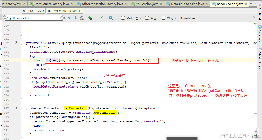Screen dimensions: 262x140
Task: Close the find bar
Action: [254, 17]
